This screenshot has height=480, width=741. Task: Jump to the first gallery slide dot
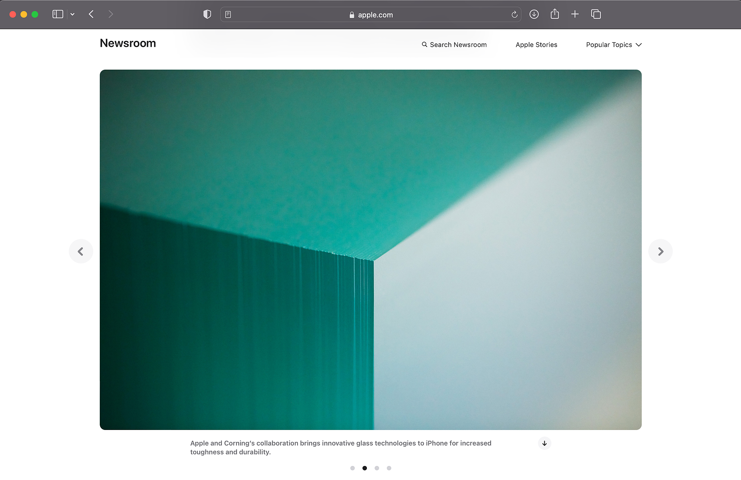coord(352,468)
